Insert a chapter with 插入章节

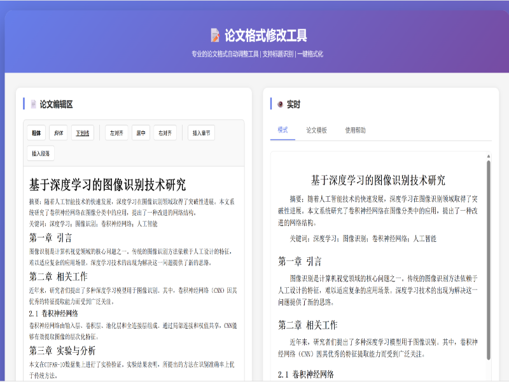tap(201, 133)
